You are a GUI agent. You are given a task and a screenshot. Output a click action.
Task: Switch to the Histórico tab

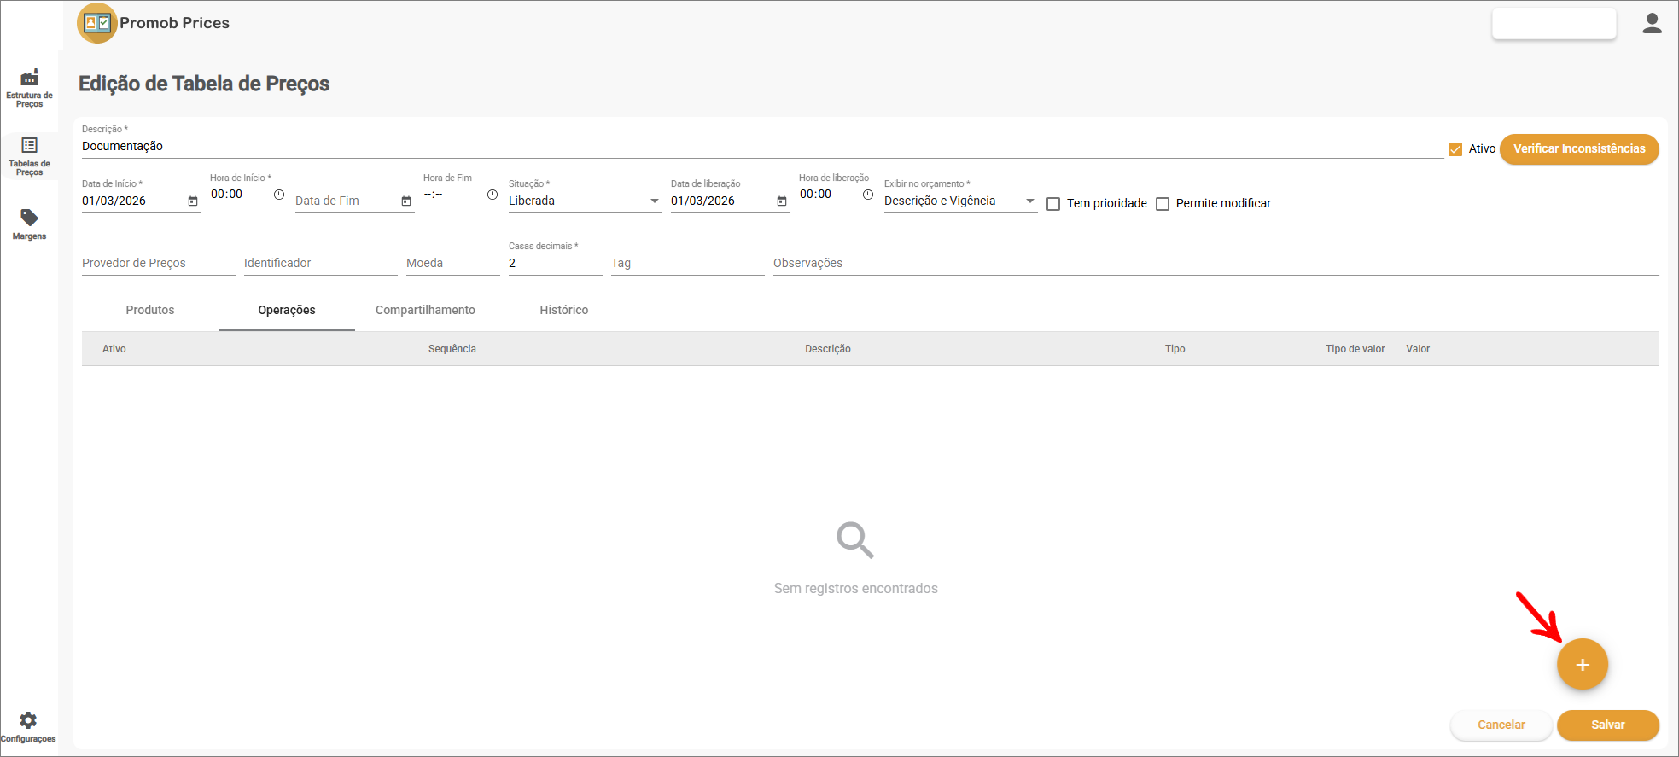pyautogui.click(x=563, y=310)
